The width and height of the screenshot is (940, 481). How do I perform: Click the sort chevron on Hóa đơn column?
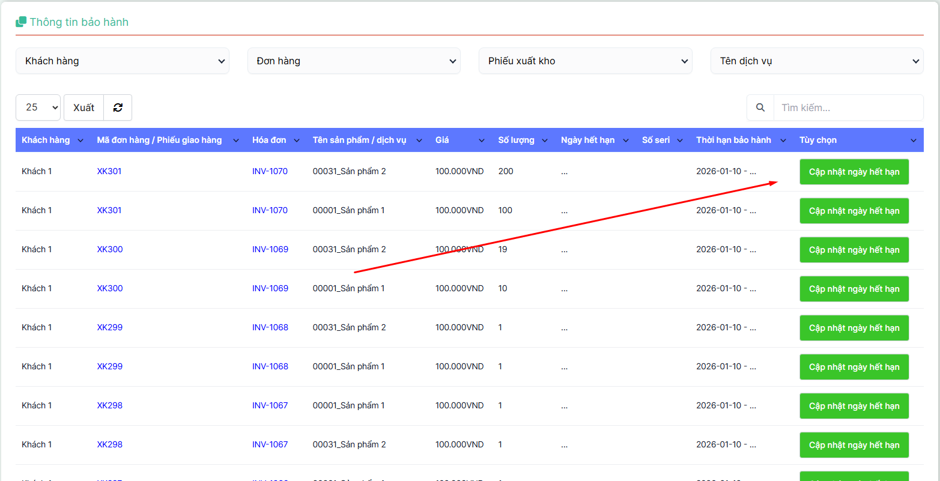coord(298,141)
